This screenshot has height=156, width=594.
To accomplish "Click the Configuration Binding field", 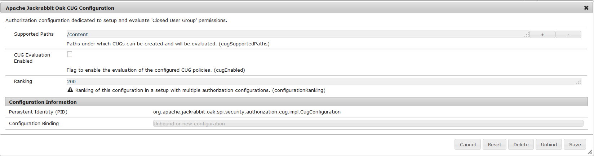I will coord(368,124).
